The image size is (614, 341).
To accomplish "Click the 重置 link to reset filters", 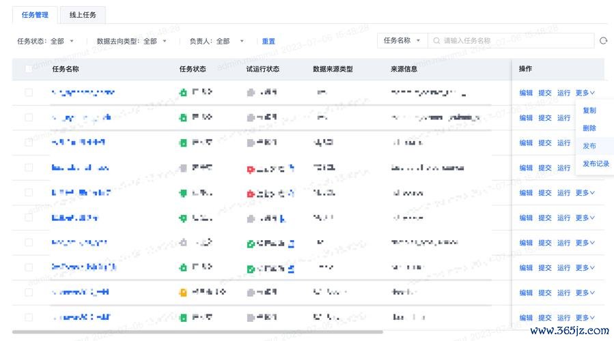I will pyautogui.click(x=268, y=41).
